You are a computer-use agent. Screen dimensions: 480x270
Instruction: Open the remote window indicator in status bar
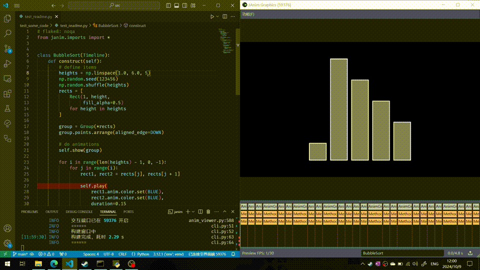(x=5, y=254)
